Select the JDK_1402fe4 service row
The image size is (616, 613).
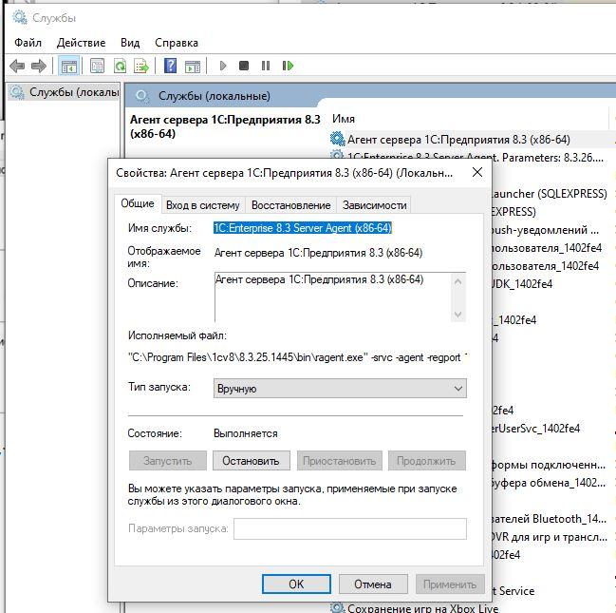[x=522, y=283]
